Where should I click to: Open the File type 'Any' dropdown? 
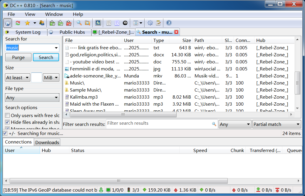pyautogui.click(x=32, y=98)
